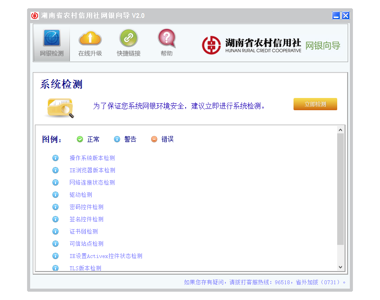Image resolution: width=380 pixels, height=300 pixels.
Task: Minimize the 网银向导 window
Action: tap(336, 16)
